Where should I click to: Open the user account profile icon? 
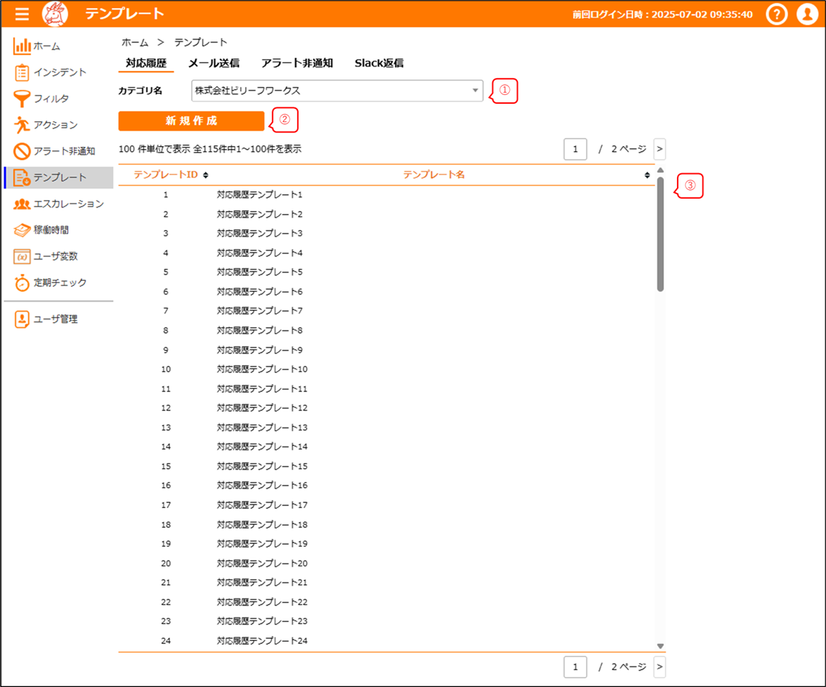(x=807, y=14)
